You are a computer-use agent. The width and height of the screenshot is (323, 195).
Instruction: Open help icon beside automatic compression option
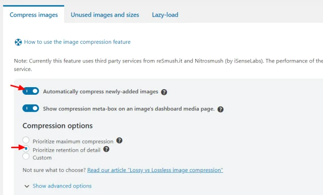[164, 92]
